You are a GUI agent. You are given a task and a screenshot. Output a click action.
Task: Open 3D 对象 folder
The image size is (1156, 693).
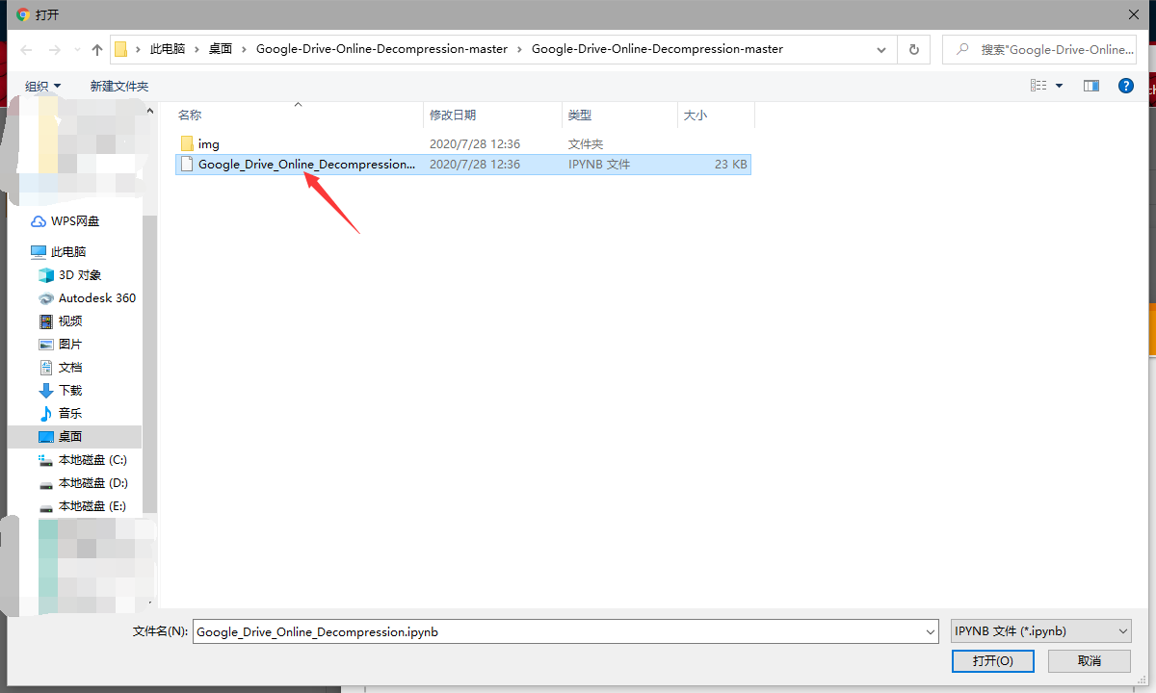[x=80, y=274]
